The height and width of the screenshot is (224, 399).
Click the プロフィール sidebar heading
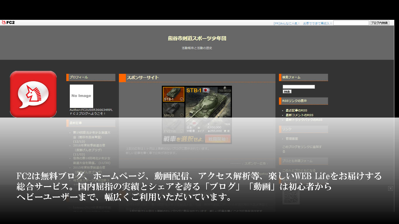[79, 77]
